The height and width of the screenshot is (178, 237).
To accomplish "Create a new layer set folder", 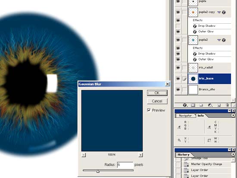I will pyautogui.click(x=201, y=105).
